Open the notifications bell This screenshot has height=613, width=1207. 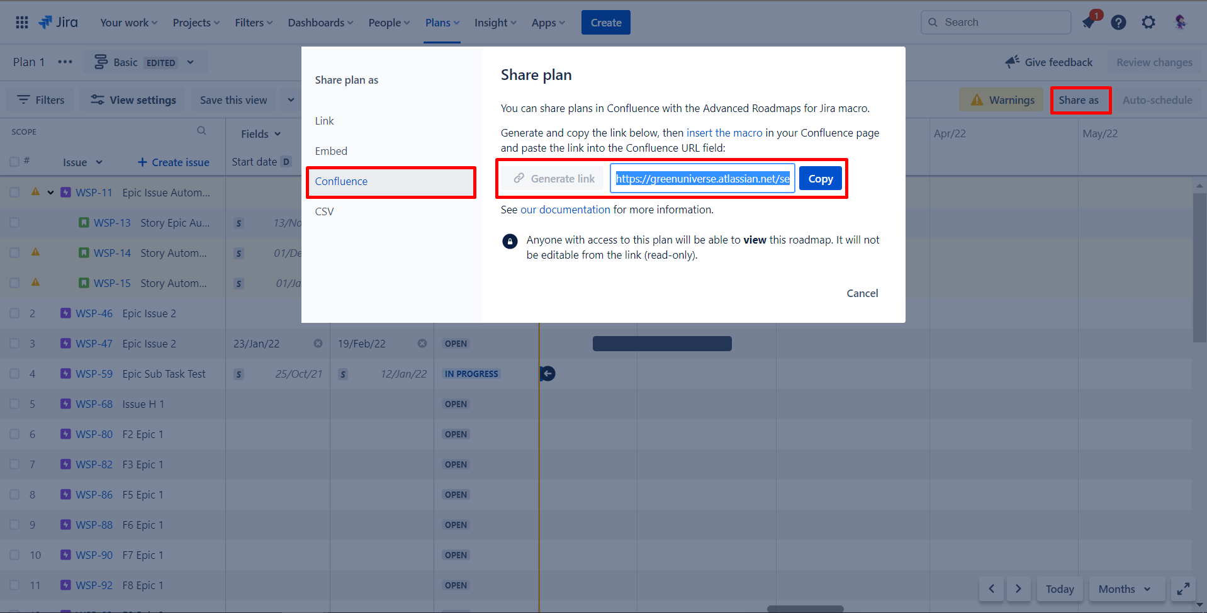[x=1088, y=22]
